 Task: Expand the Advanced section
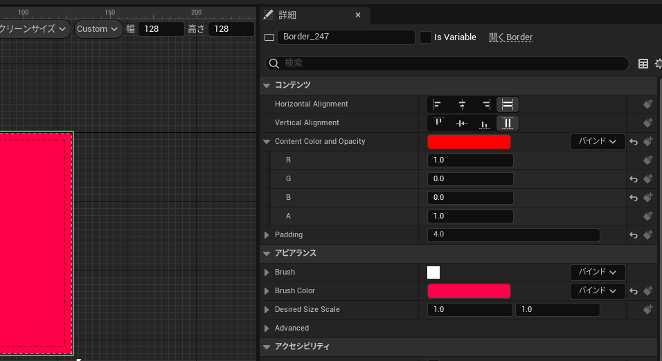click(x=267, y=328)
